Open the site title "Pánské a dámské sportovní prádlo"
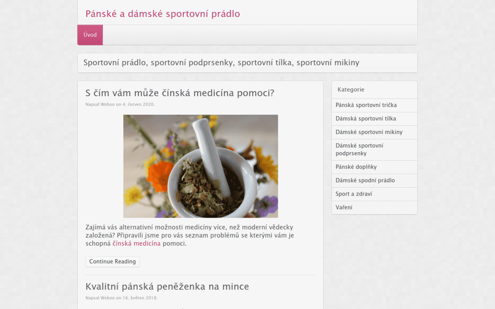This screenshot has height=309, width=495. [x=162, y=14]
